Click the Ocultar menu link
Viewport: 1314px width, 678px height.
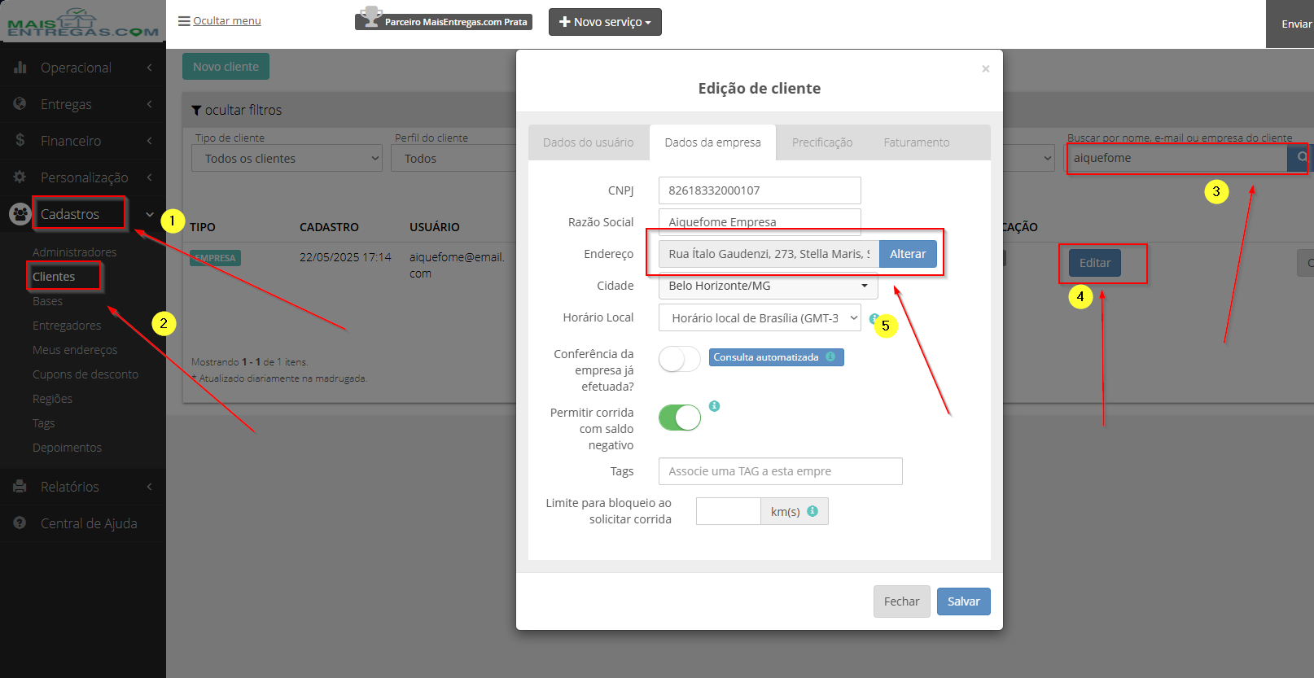(227, 21)
